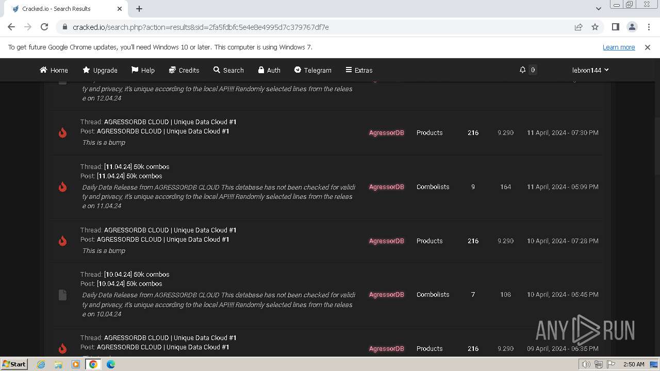Open Windows Explorer folder in taskbar
Viewport: 660px width, 371px height.
pyautogui.click(x=58, y=364)
